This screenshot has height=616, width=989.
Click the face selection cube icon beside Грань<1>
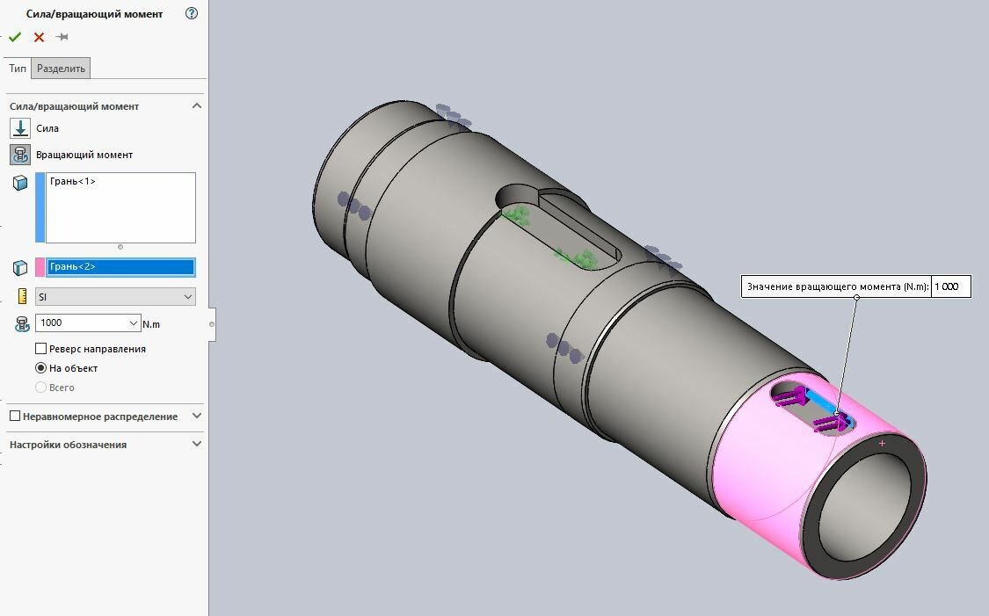(x=20, y=183)
